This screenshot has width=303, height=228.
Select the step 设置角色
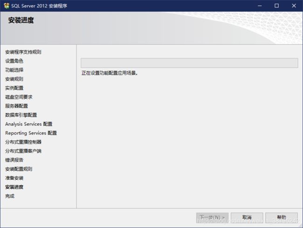(14, 61)
